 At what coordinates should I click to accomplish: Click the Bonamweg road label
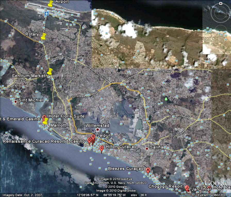pos(165,71)
